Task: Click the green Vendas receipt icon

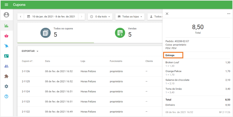Action: (120, 33)
